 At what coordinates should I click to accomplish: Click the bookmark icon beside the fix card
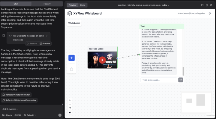4,35
